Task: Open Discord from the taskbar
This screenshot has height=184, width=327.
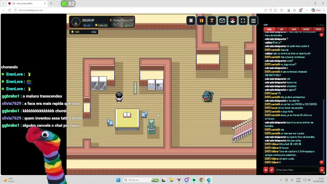Action: click(x=186, y=180)
